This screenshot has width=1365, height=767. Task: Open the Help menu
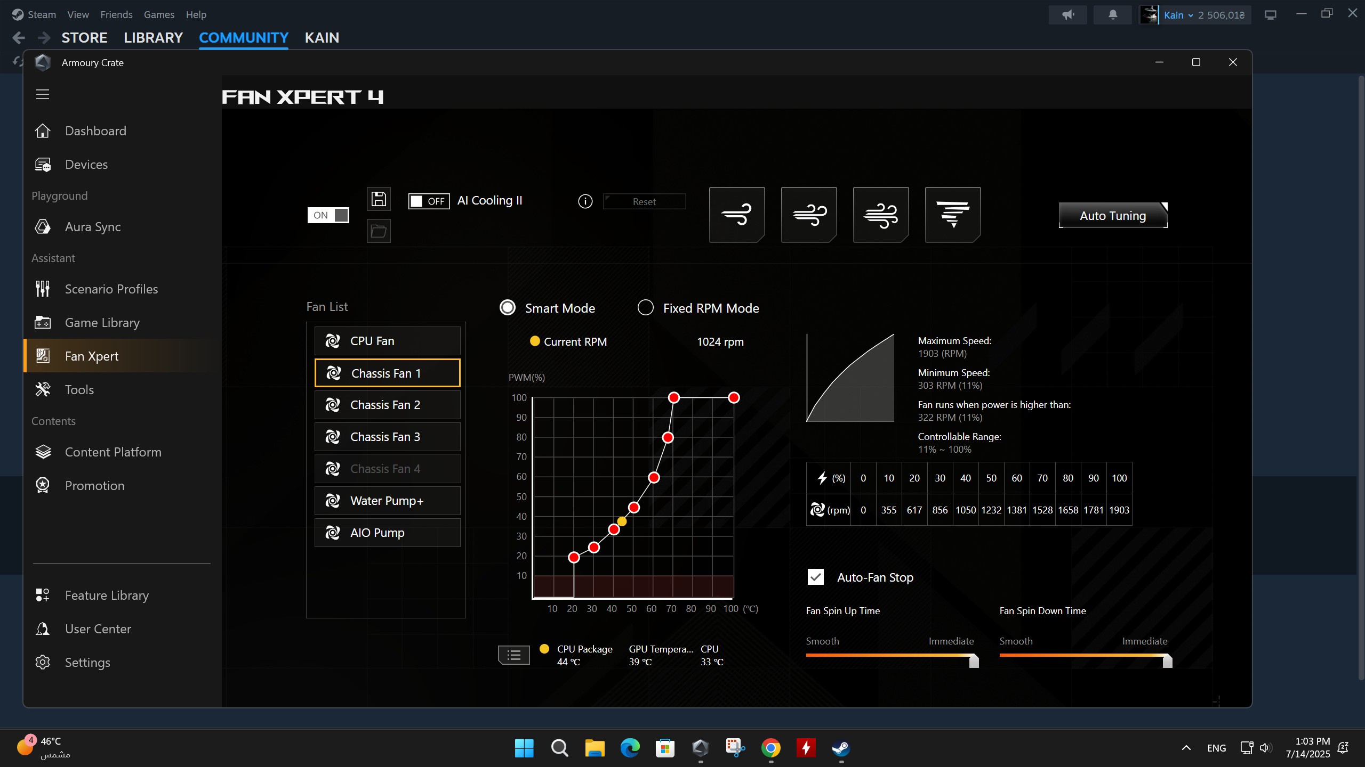[196, 14]
